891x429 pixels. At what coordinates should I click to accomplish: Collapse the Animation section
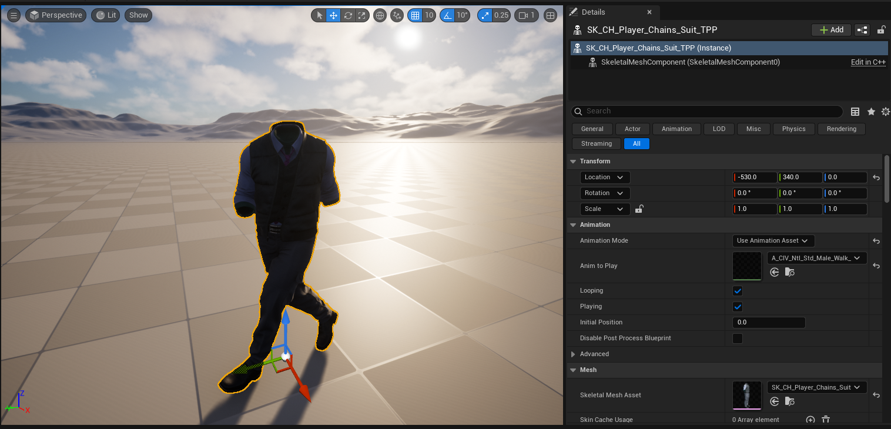tap(573, 224)
